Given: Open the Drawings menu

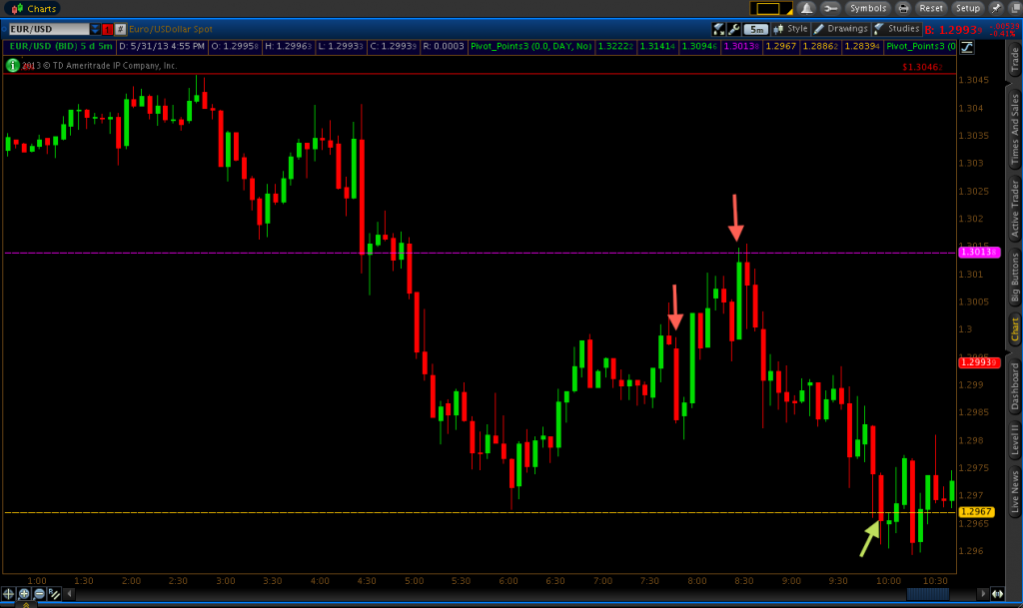Looking at the screenshot, I should click(x=841, y=29).
